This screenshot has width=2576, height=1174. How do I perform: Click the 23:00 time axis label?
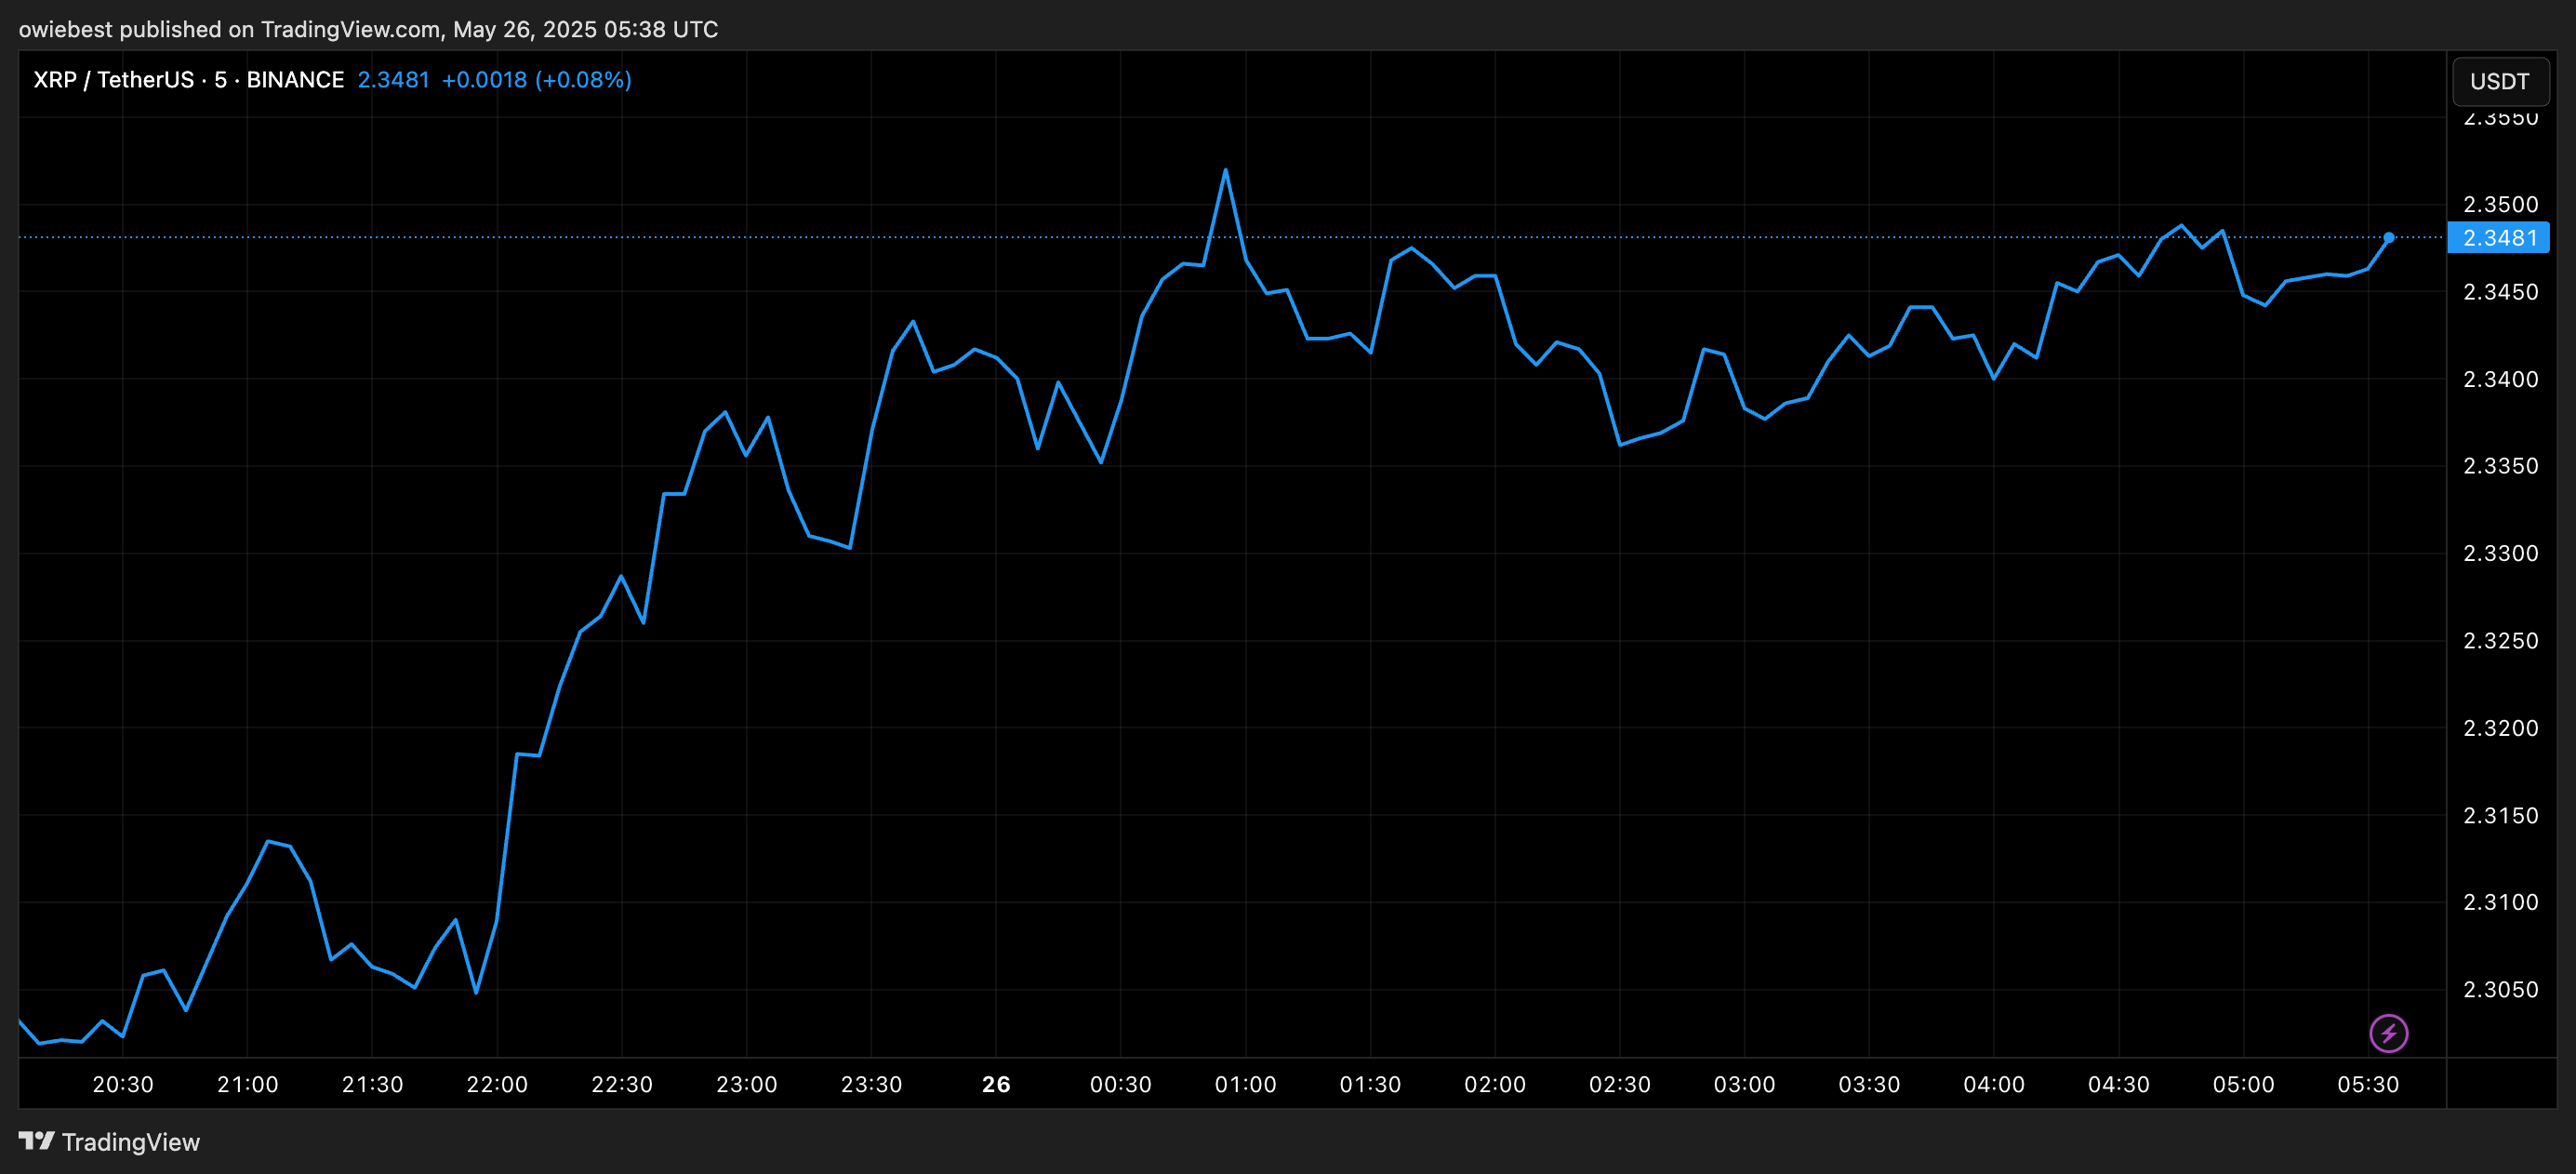(x=747, y=1085)
